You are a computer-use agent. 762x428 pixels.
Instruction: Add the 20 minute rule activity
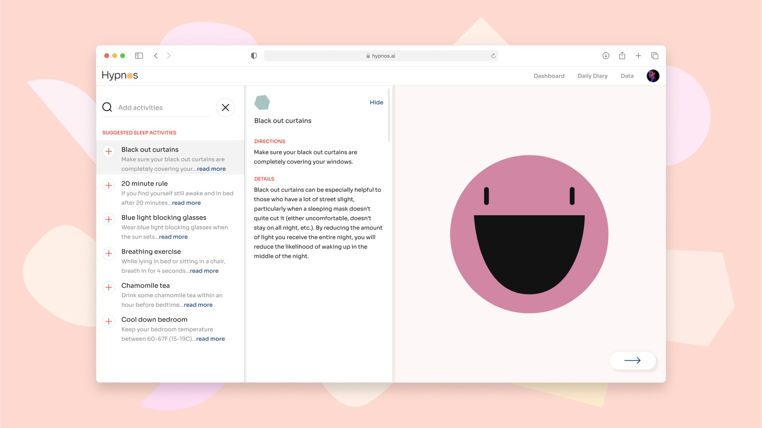[109, 185]
